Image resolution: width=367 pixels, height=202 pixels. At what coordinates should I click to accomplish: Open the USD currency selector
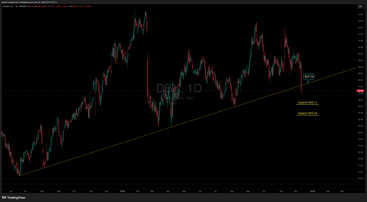tap(360, 6)
